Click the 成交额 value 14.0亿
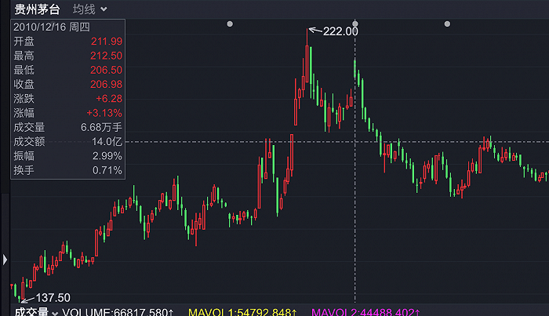Image resolution: width=549 pixels, height=316 pixels. 107,142
